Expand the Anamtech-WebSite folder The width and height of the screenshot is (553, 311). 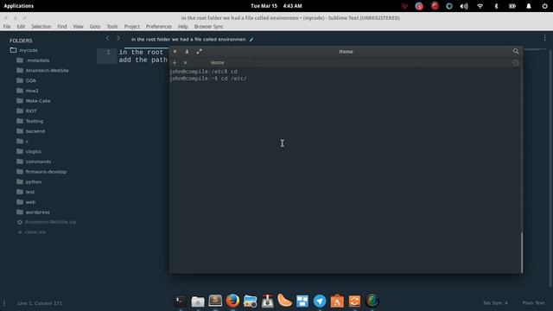click(47, 71)
